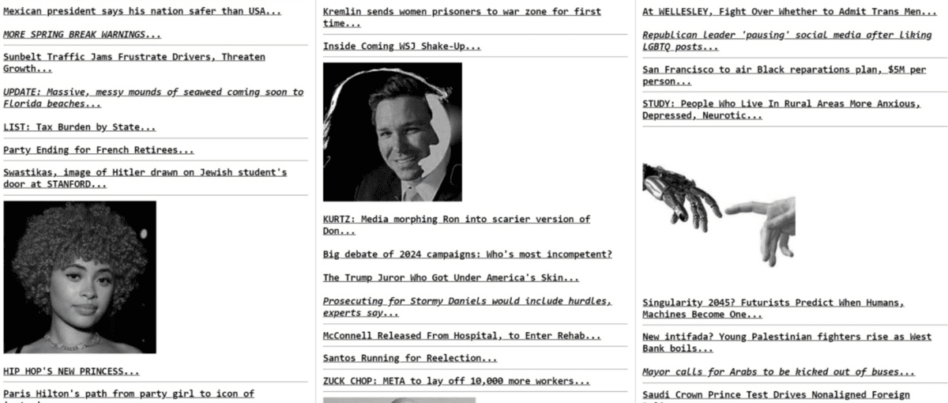Open Mayor calls for Arabs kicked out story
948x403 pixels.
[779, 372]
